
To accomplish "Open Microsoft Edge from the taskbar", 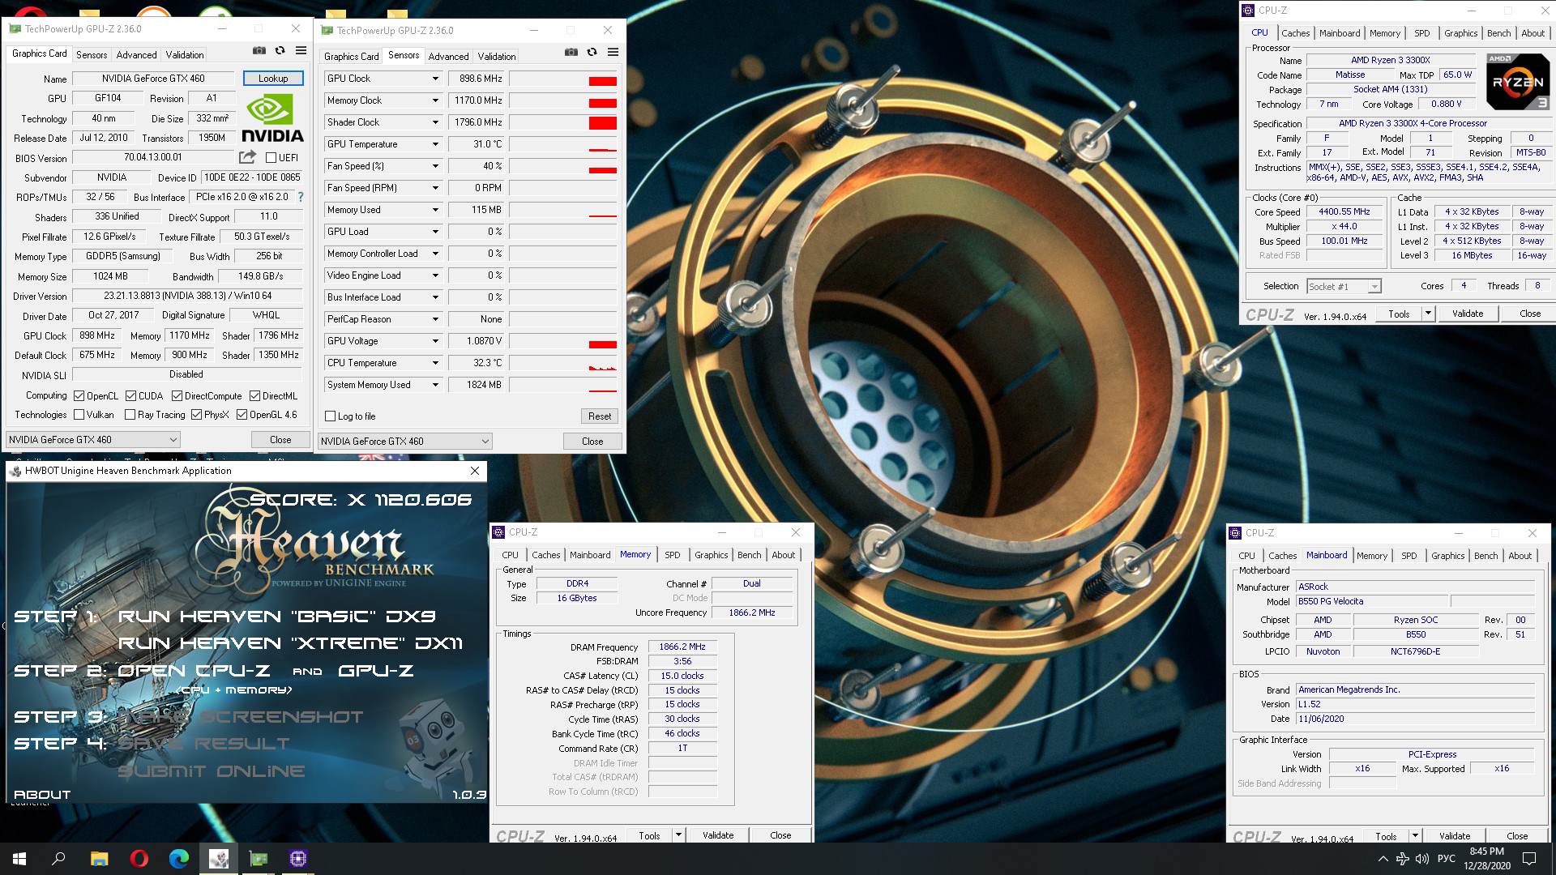I will click(x=178, y=859).
